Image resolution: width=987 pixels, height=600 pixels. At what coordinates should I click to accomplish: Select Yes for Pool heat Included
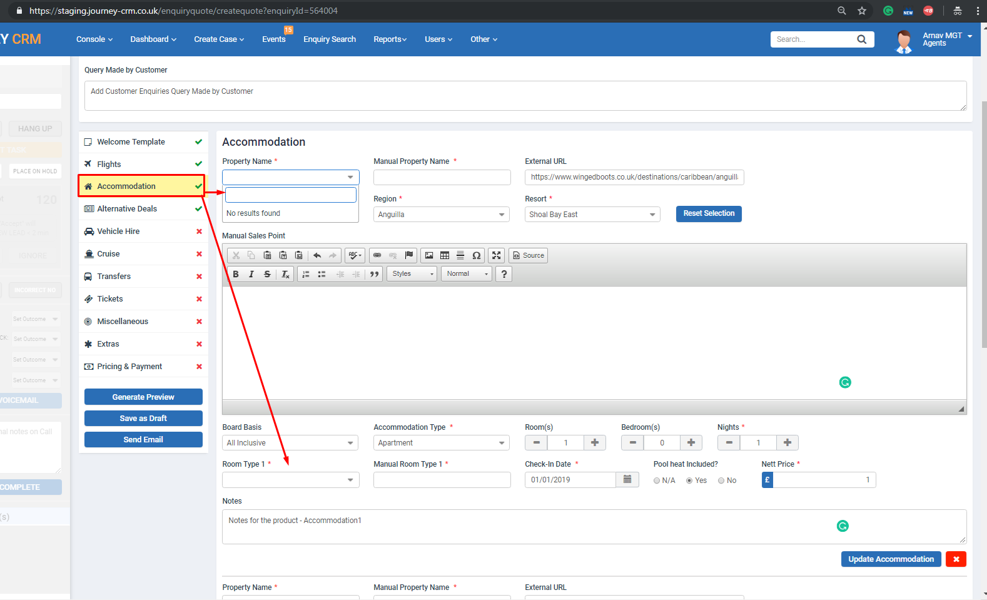(689, 481)
